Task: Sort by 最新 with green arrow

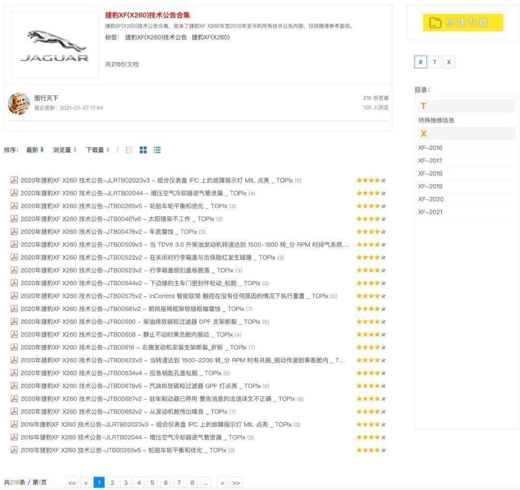Action: (35, 150)
